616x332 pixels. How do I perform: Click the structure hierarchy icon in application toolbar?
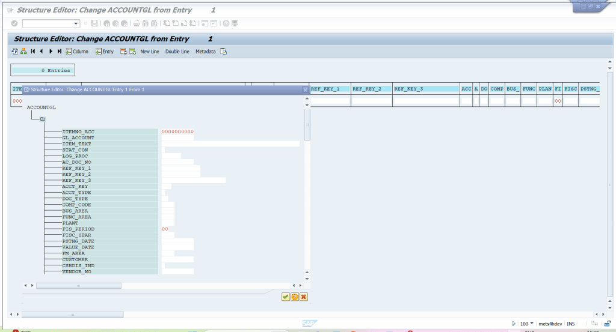click(23, 52)
